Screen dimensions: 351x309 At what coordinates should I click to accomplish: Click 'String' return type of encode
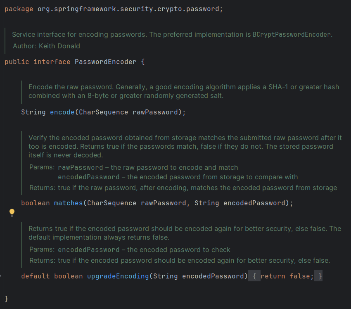pyautogui.click(x=33, y=112)
